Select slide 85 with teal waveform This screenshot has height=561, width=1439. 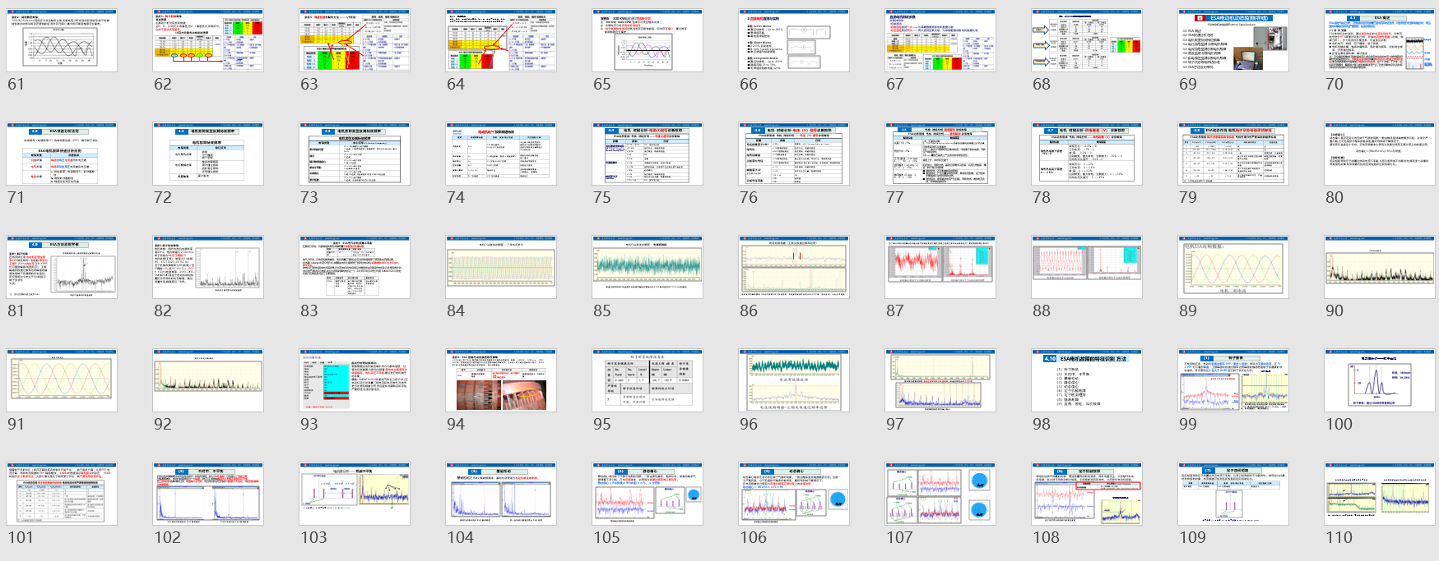(648, 267)
